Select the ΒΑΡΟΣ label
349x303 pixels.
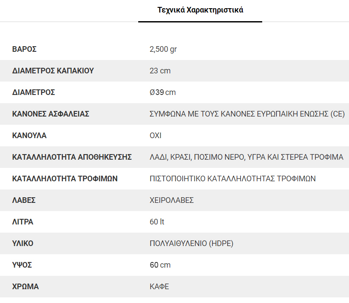pos(24,49)
